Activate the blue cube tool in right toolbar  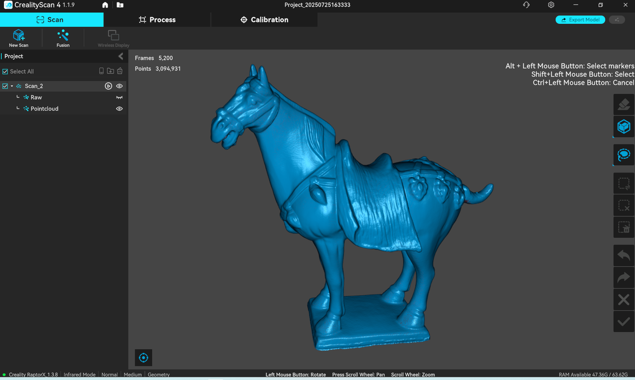click(x=624, y=127)
